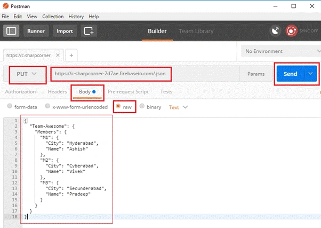Add a new request tab
The image size is (321, 228).
tap(71, 55)
